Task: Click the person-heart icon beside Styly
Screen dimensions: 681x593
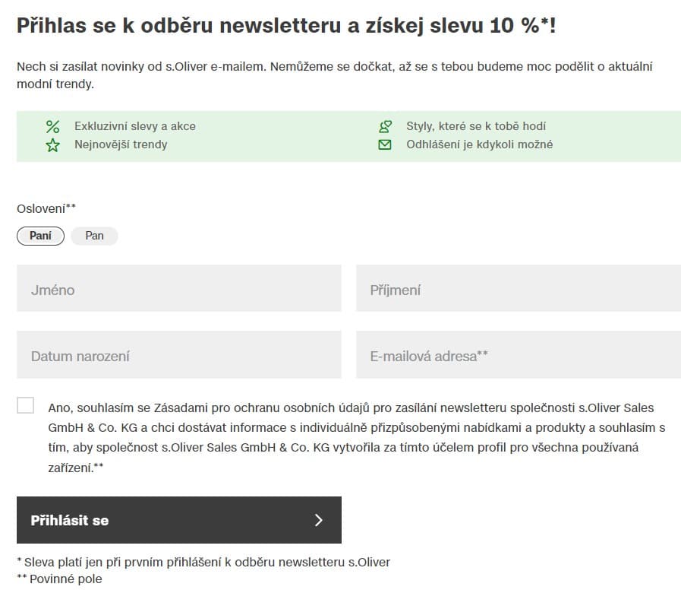Action: [385, 127]
